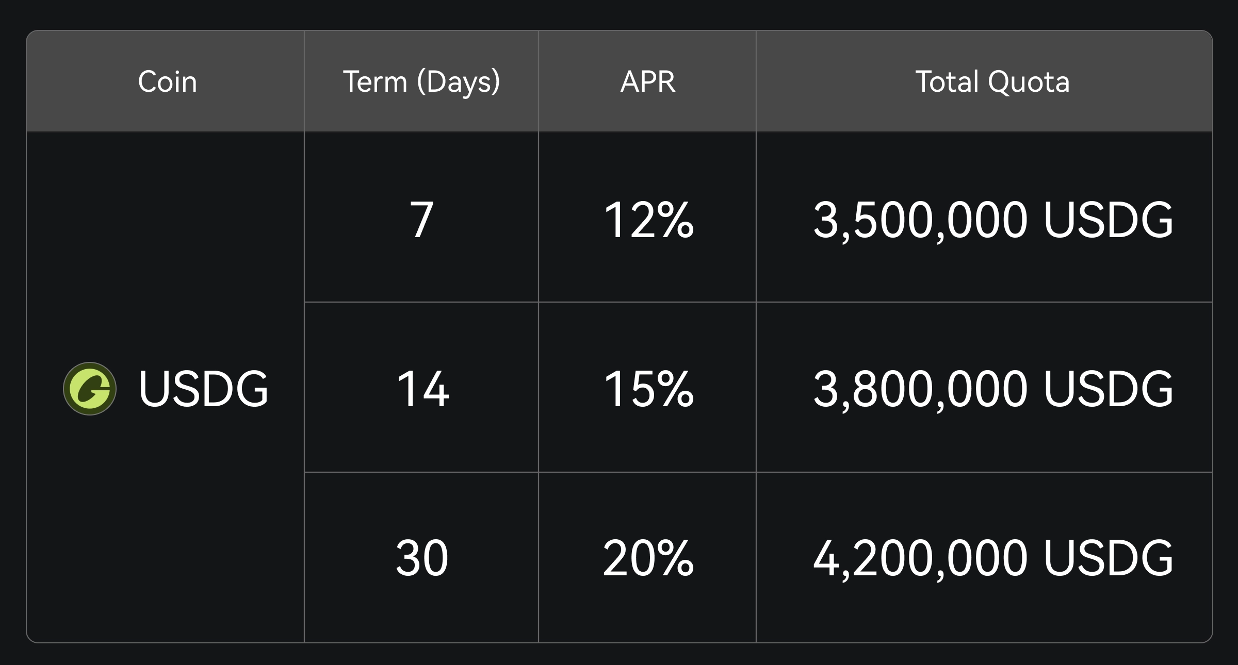Click the 20% APR value
Viewport: 1238px width, 665px height.
(648, 558)
